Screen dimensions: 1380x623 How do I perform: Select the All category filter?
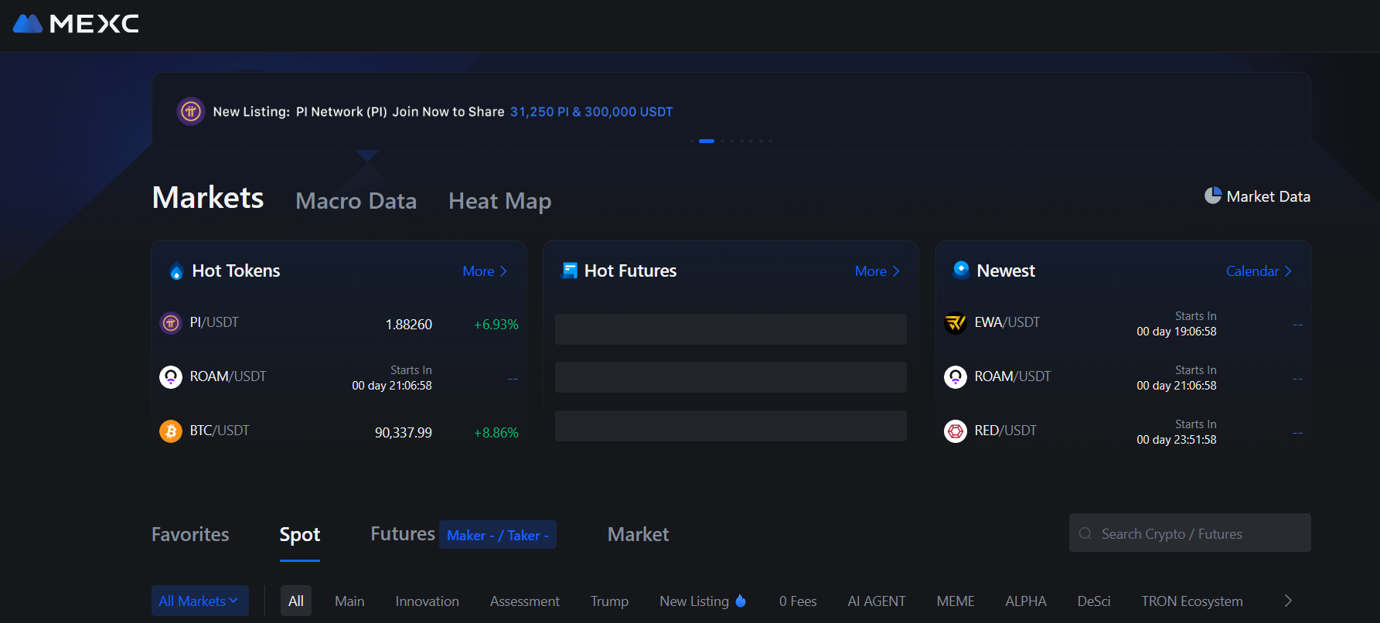click(296, 601)
